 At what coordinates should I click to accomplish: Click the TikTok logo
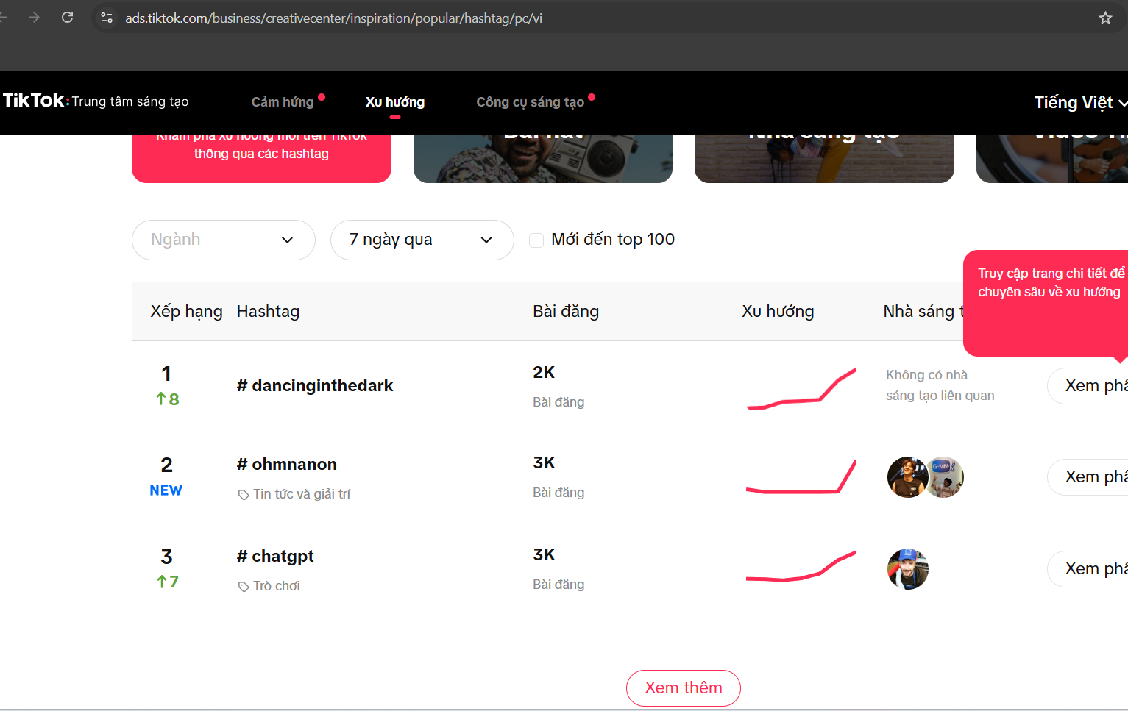(x=34, y=101)
